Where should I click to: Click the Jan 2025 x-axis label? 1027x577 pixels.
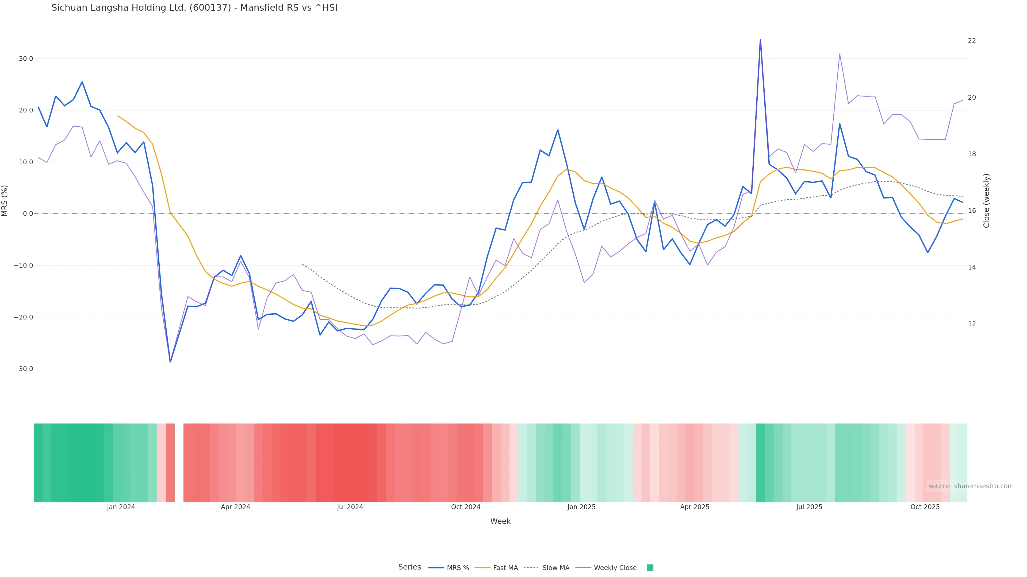(581, 507)
